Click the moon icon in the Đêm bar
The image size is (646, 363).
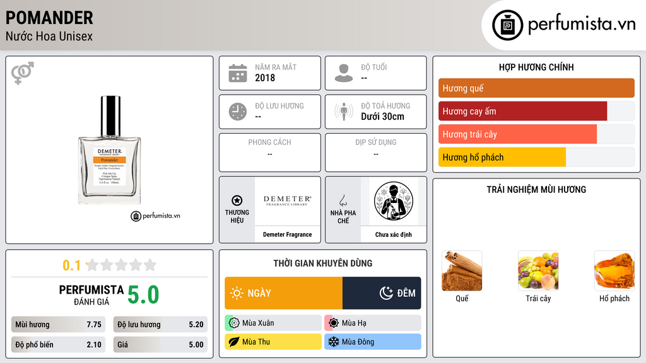[x=386, y=292]
